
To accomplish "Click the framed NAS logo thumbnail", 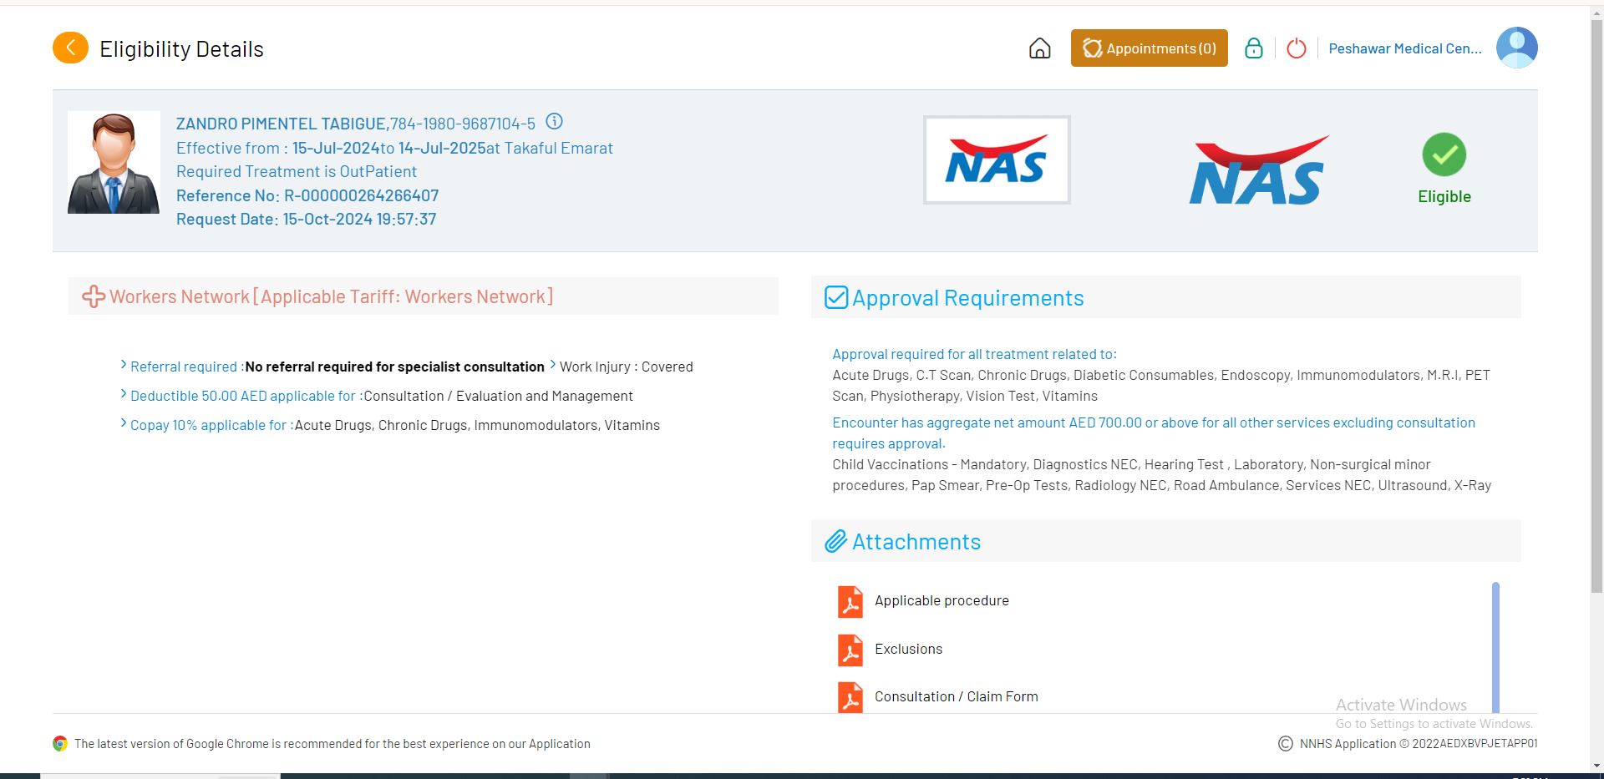I will click(996, 160).
